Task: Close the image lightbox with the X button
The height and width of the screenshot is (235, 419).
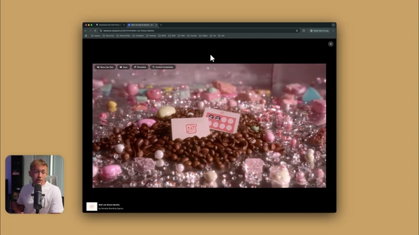Action: (331, 44)
